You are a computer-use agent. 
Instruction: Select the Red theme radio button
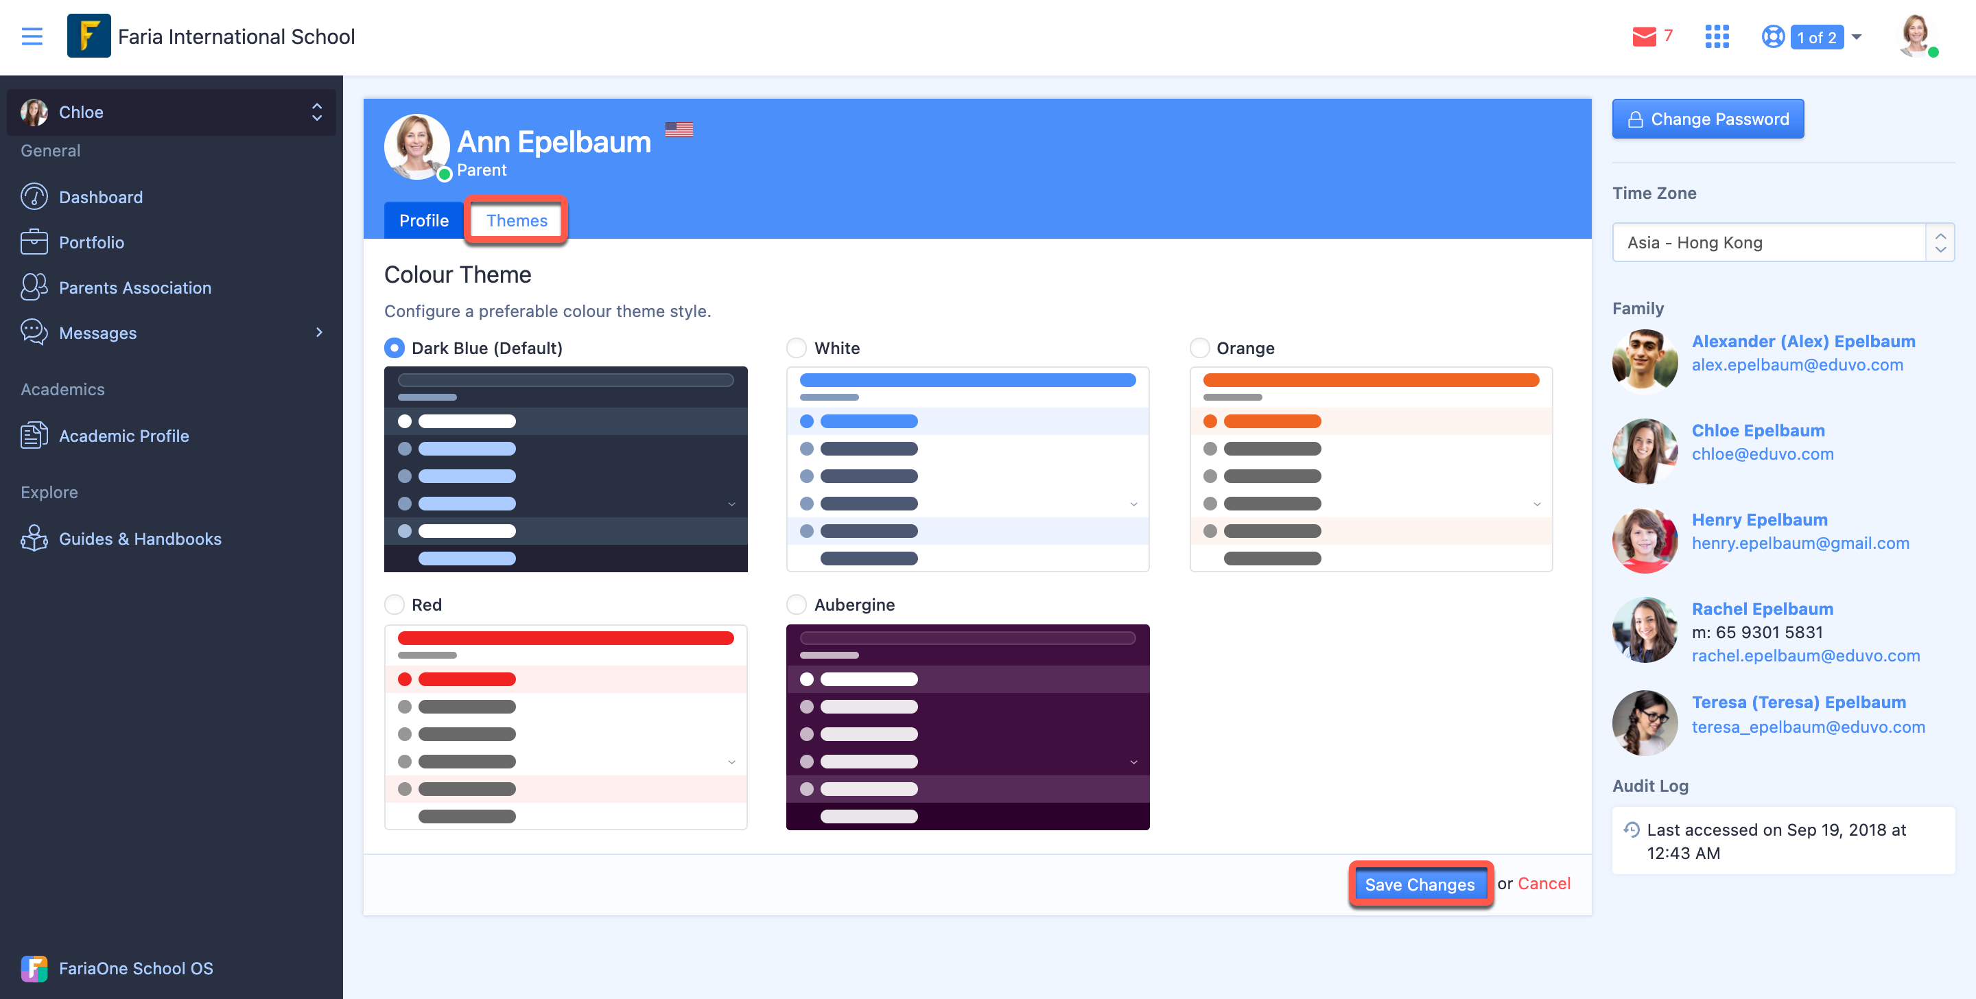click(395, 604)
